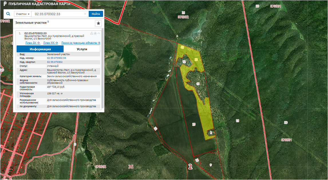Open the 'Участки' search type dropdown
328x180 pixels.
(x=23, y=14)
